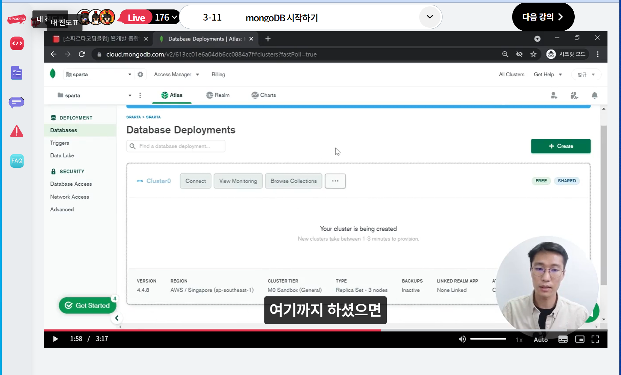
Task: Adjust the video volume slider
Action: click(x=488, y=339)
